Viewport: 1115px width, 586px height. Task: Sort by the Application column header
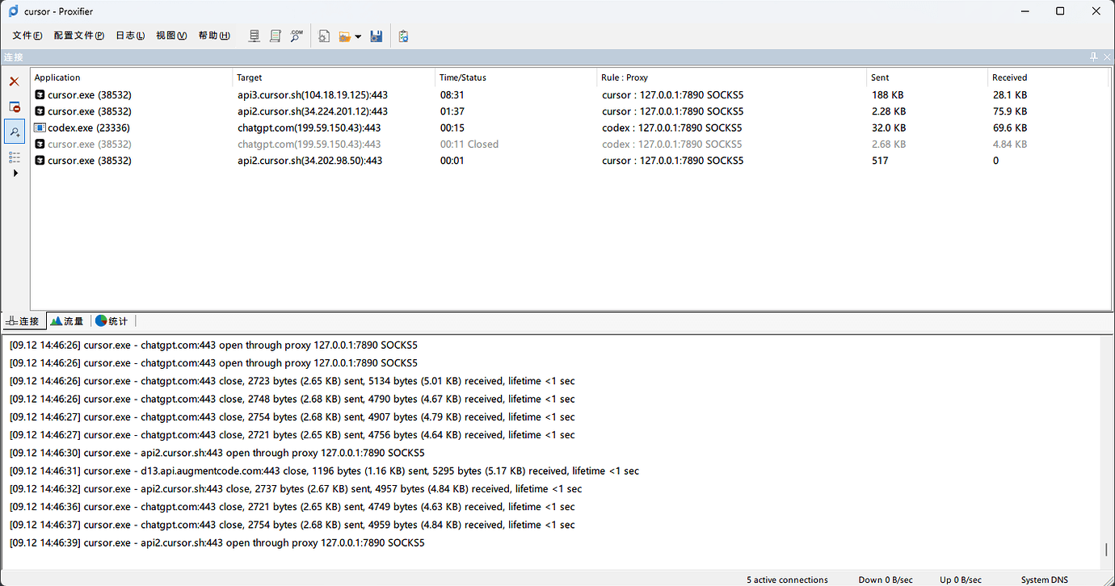click(x=132, y=77)
